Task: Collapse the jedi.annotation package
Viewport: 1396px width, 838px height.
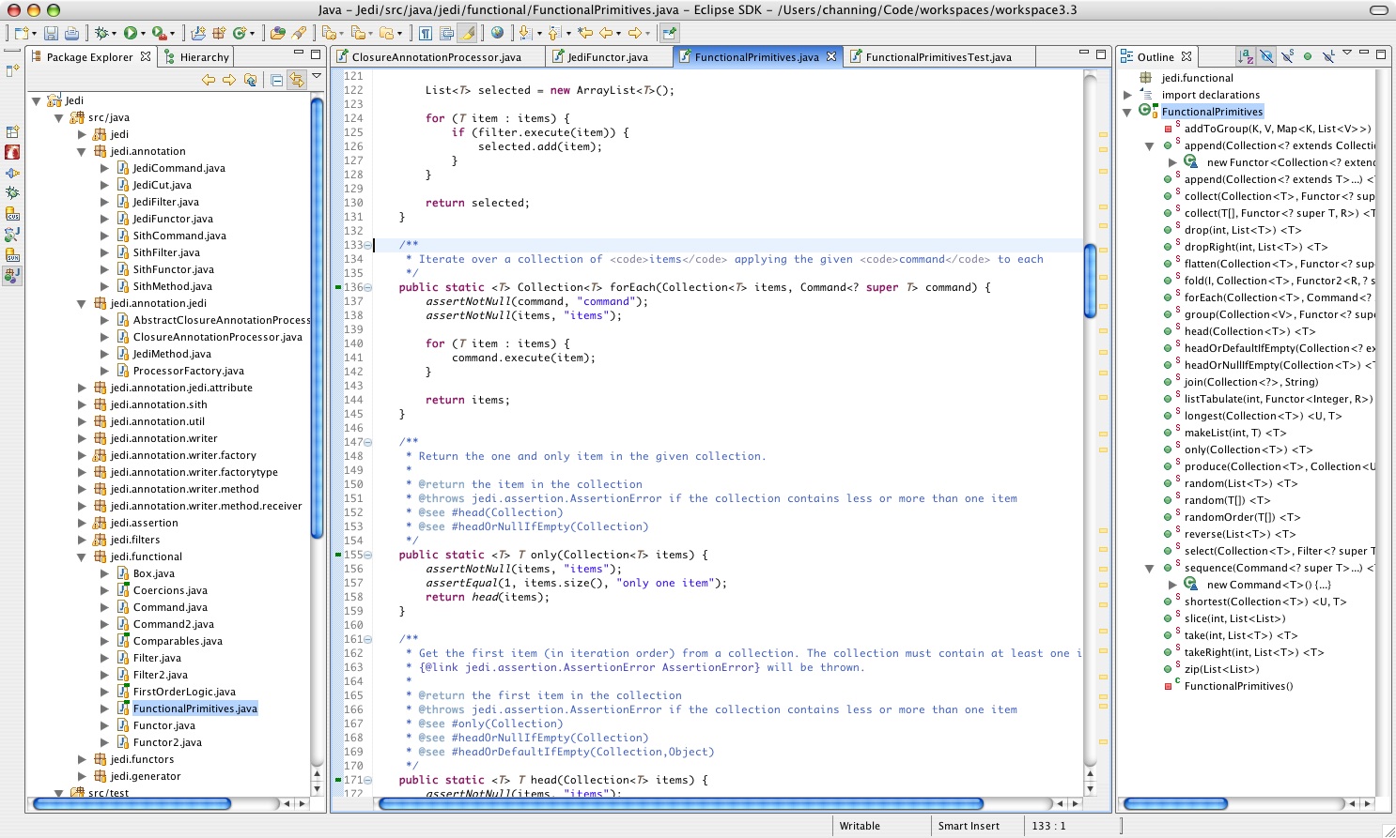Action: point(82,151)
